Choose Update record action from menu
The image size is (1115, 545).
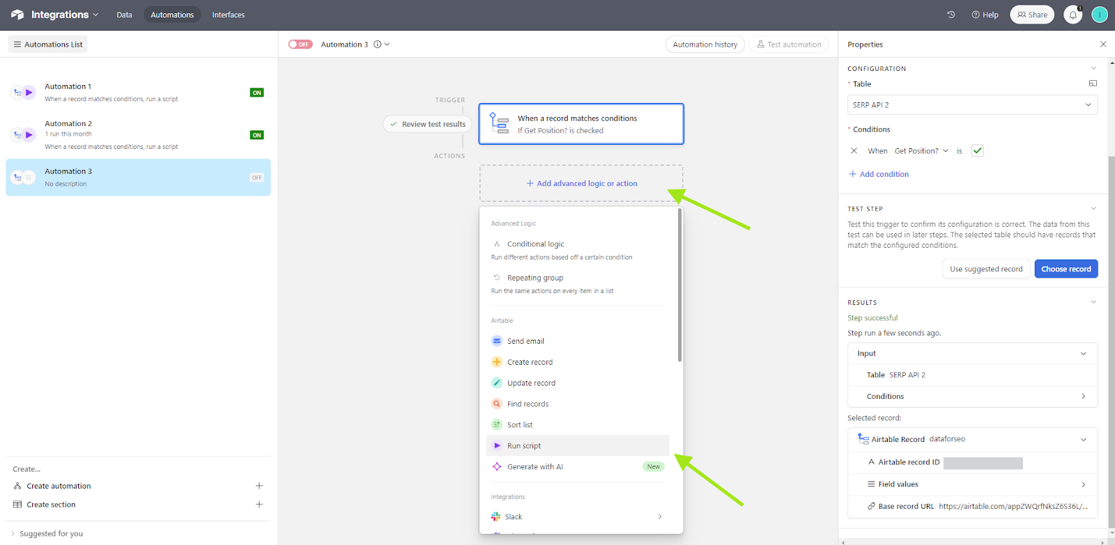[578, 383]
